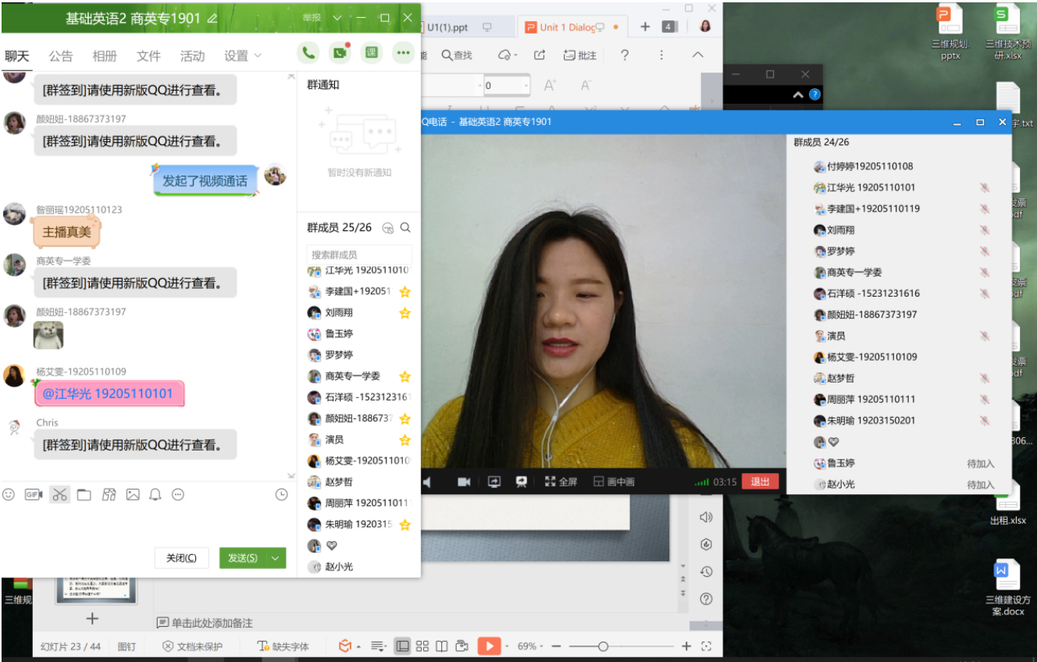
Task: Search group members magnifier icon
Action: point(405,228)
